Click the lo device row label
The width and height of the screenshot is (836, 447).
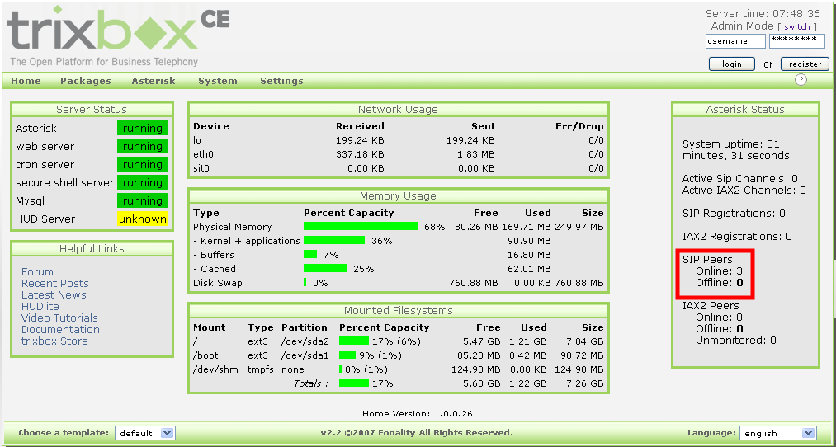[197, 141]
